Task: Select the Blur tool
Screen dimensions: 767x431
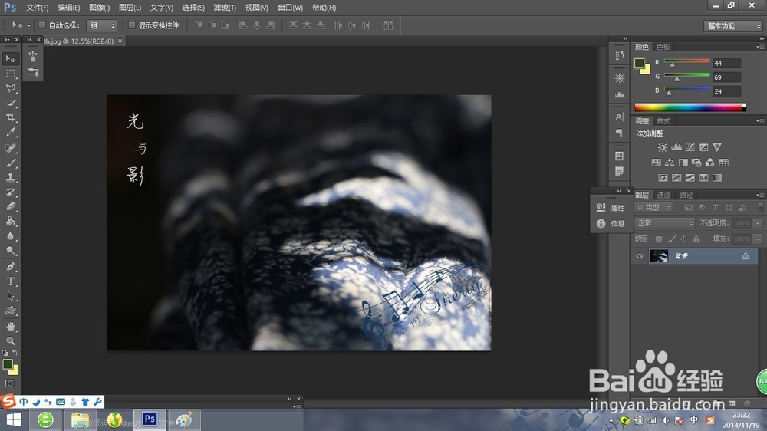Action: (x=10, y=235)
